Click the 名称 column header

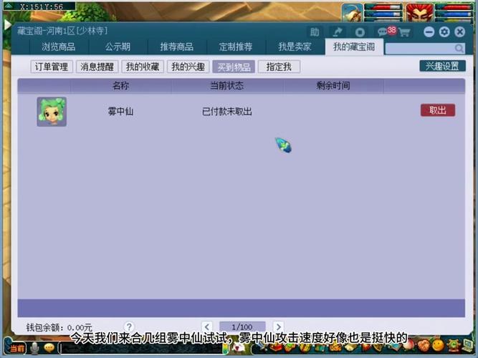click(120, 86)
